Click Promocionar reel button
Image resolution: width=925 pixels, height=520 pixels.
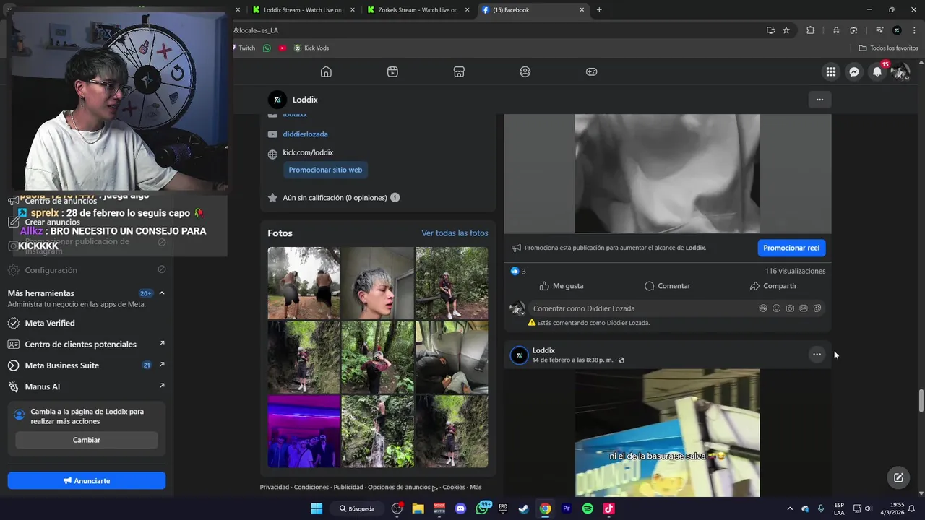pyautogui.click(x=791, y=248)
